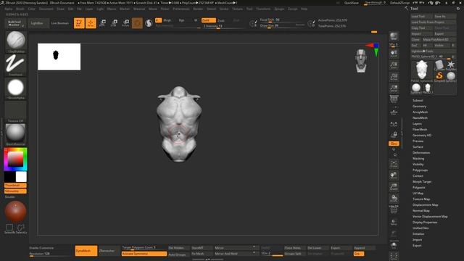Click the ZRemesher button

click(109, 251)
